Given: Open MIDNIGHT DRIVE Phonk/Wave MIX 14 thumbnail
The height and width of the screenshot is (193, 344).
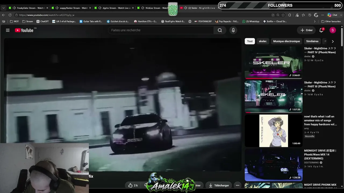Looking at the screenshot, I should click(274, 165).
